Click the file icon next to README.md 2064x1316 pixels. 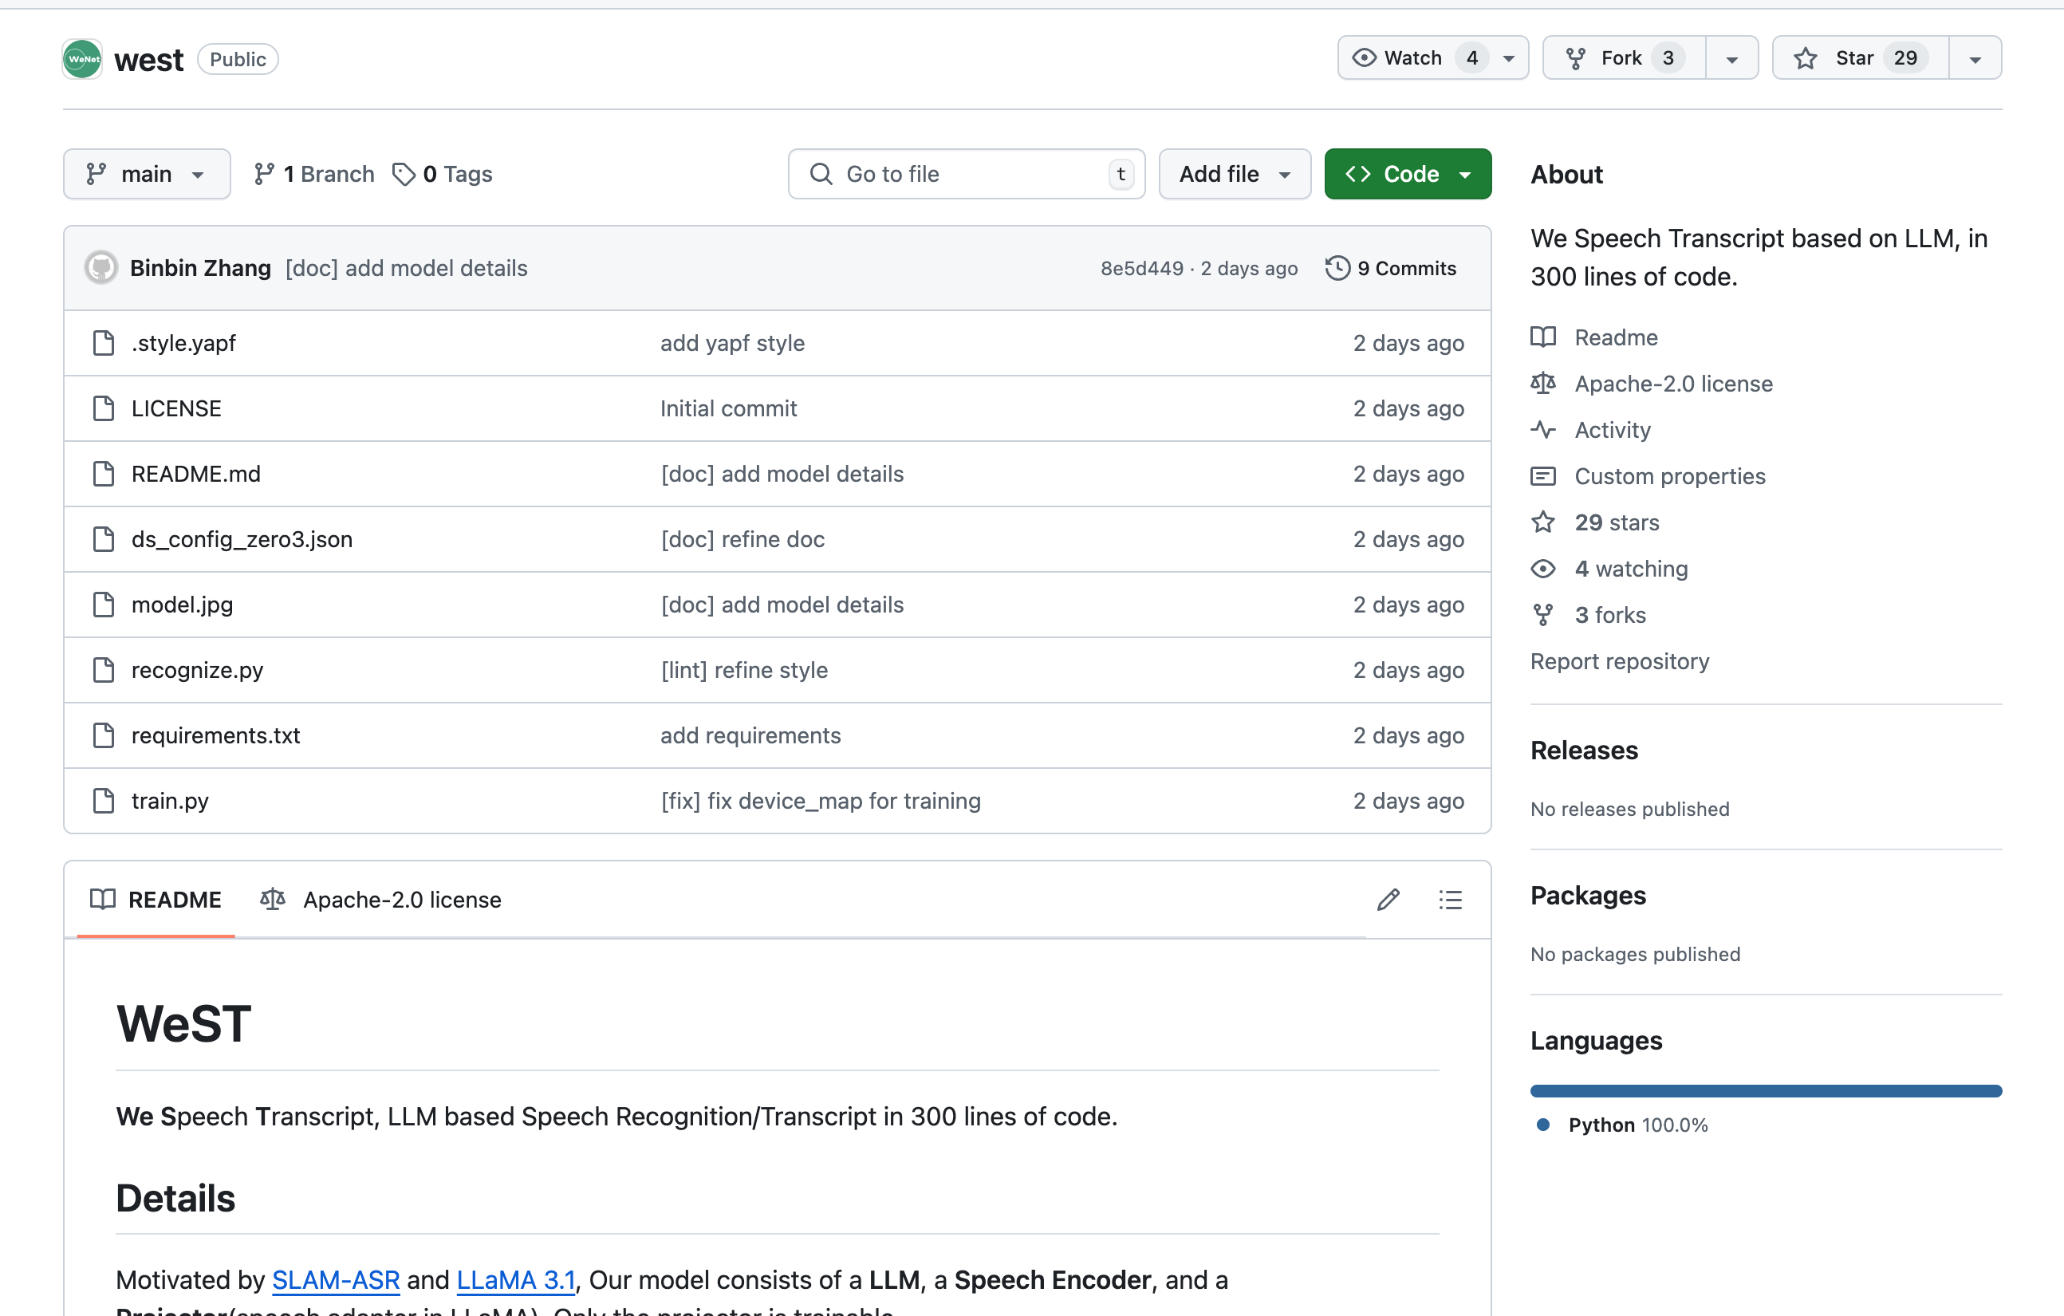(x=104, y=473)
